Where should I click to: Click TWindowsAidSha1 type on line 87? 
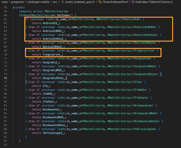coord(145,121)
